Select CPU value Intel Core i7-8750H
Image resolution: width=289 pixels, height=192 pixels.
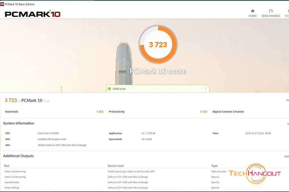pyautogui.click(x=48, y=133)
